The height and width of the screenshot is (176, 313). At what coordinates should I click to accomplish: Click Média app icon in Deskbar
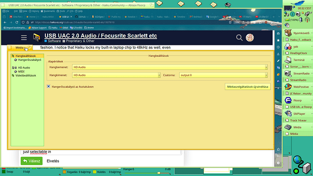pyautogui.click(x=288, y=127)
